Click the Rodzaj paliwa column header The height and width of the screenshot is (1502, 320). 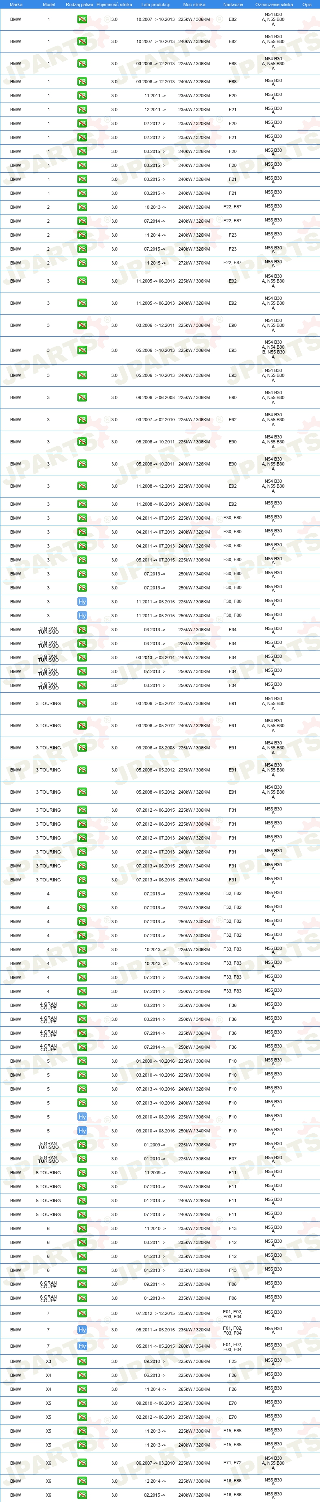79,4
